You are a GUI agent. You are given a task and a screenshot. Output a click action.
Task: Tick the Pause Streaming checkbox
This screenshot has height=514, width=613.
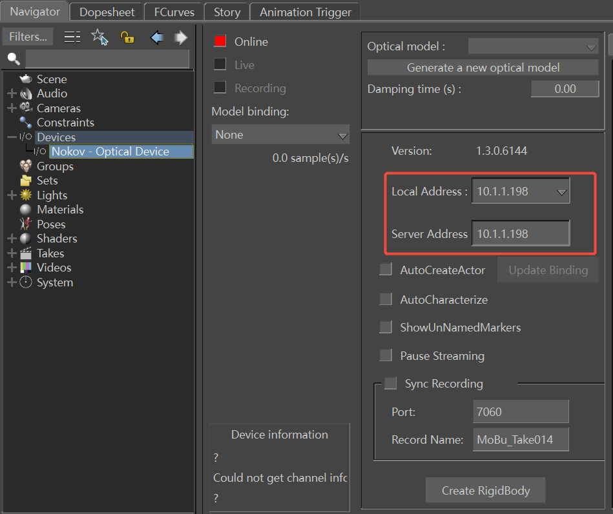386,355
